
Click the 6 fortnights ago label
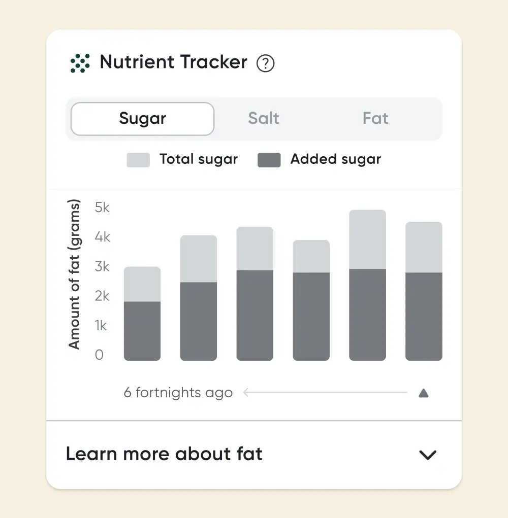click(178, 393)
